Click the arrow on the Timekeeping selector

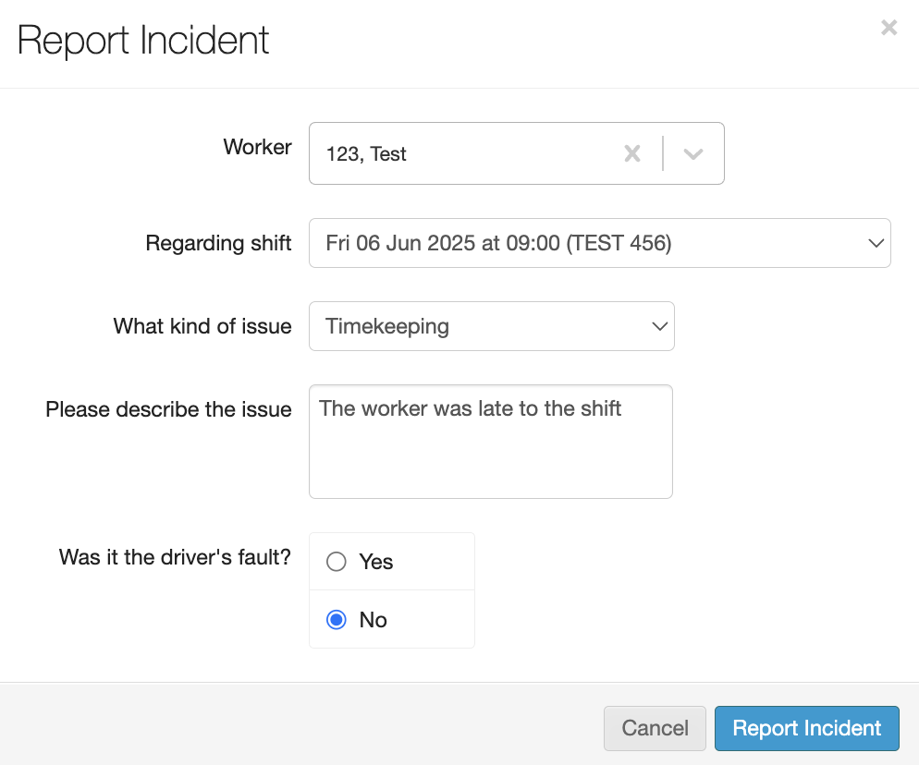[x=659, y=326]
